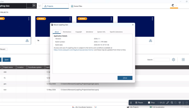Open the Seequent account menu icon
The height and width of the screenshot is (108, 189).
point(174,5)
